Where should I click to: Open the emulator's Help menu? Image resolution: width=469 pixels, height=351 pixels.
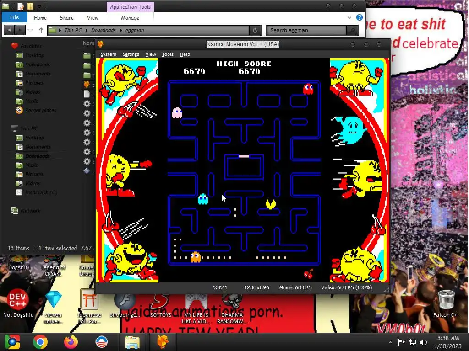185,54
